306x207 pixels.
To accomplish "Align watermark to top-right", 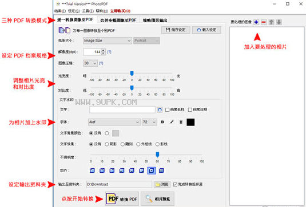I will pos(112,171).
